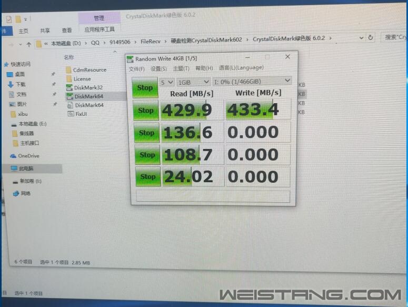408x307 pixels.
Task: Click the Stop button beside 136.6 row
Action: pos(146,133)
